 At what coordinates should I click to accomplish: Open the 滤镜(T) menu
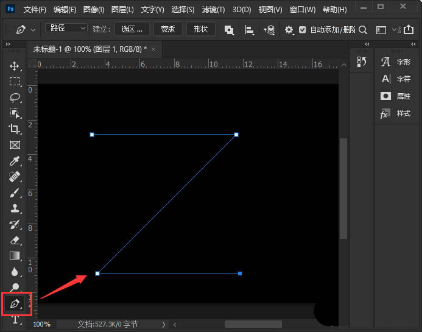click(x=213, y=10)
